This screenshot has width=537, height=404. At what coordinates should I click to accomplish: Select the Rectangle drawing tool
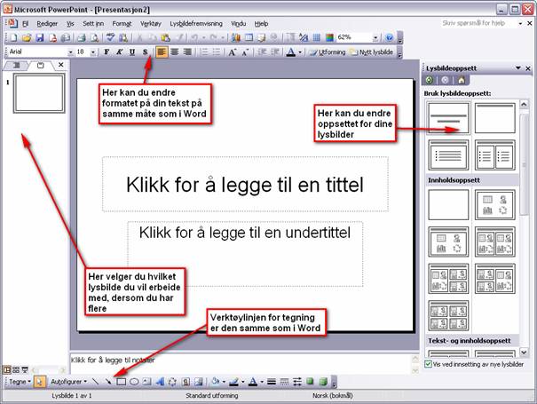(x=122, y=382)
